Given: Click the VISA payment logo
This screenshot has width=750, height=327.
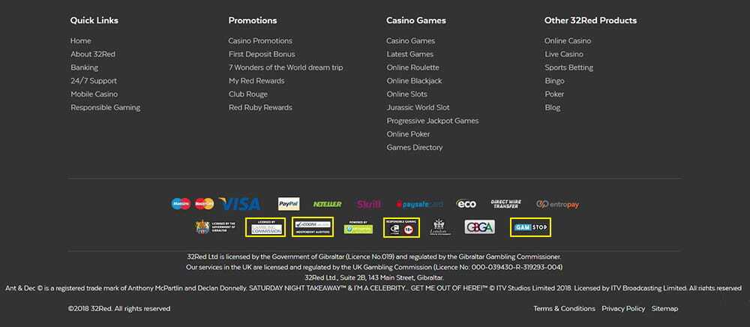Looking at the screenshot, I should click(x=240, y=204).
